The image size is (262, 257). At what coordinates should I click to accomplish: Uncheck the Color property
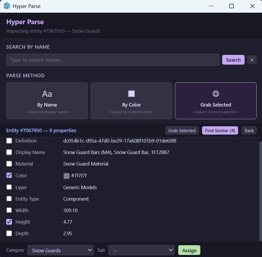[9, 176]
